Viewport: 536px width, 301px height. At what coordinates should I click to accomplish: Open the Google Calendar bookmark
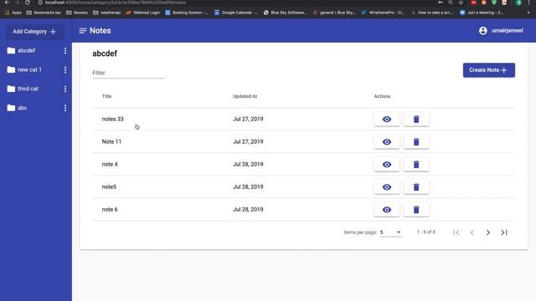click(236, 13)
